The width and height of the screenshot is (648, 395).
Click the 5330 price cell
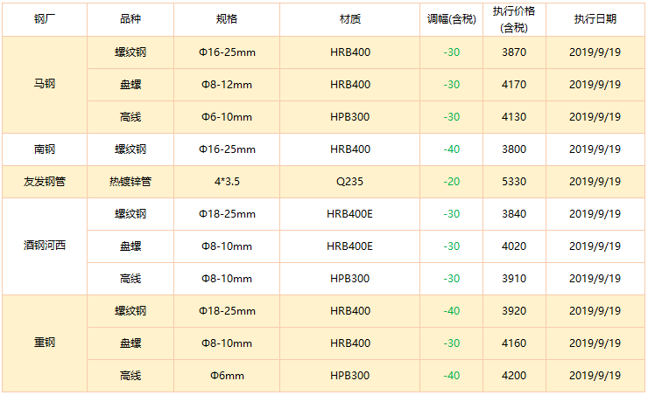(x=514, y=182)
